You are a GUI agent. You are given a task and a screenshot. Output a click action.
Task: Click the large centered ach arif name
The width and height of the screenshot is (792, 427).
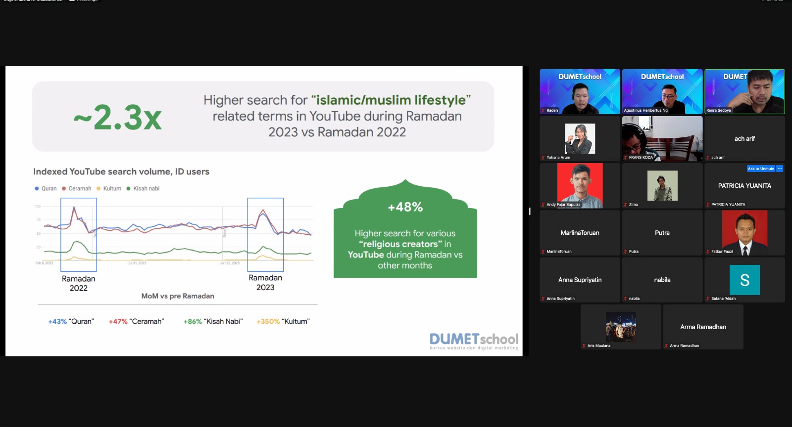pyautogui.click(x=744, y=139)
